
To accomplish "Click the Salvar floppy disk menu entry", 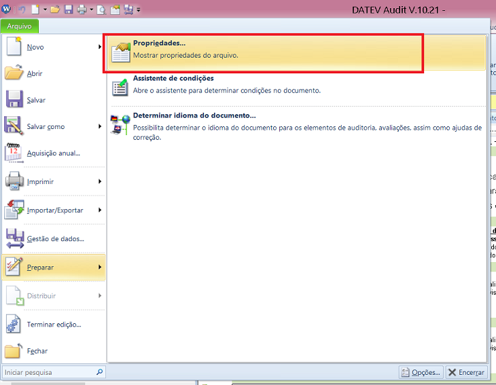I will coord(53,100).
